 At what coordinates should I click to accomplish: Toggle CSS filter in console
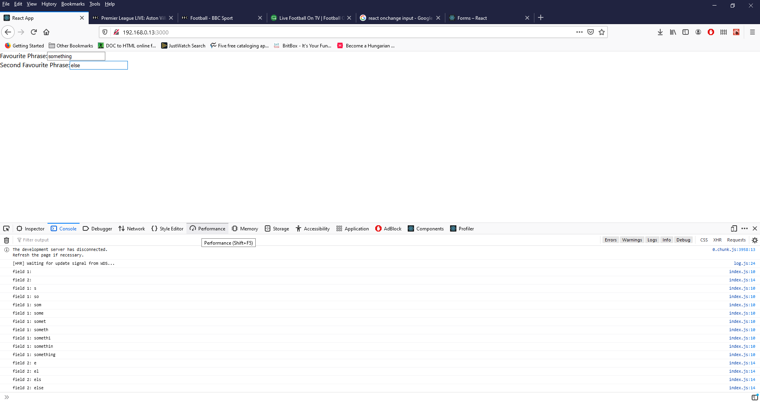[x=704, y=240]
